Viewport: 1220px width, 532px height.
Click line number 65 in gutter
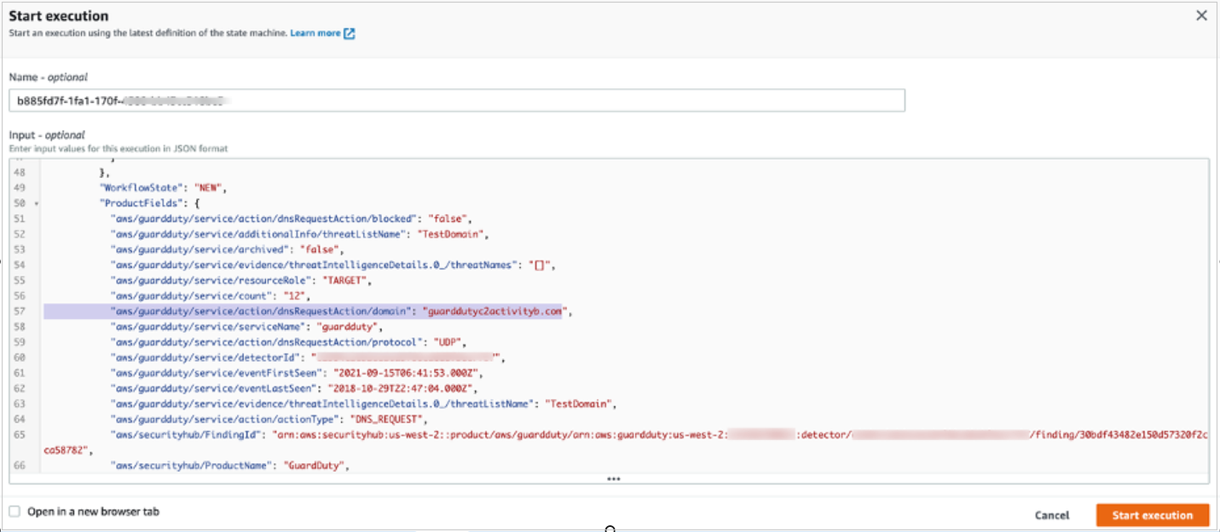tap(21, 434)
